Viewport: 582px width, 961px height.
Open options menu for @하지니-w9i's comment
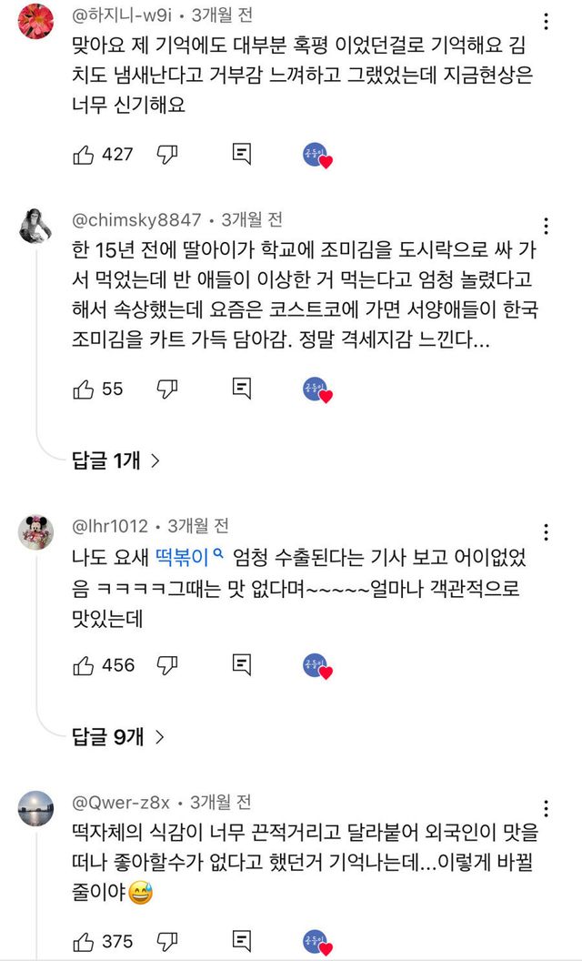point(546,20)
